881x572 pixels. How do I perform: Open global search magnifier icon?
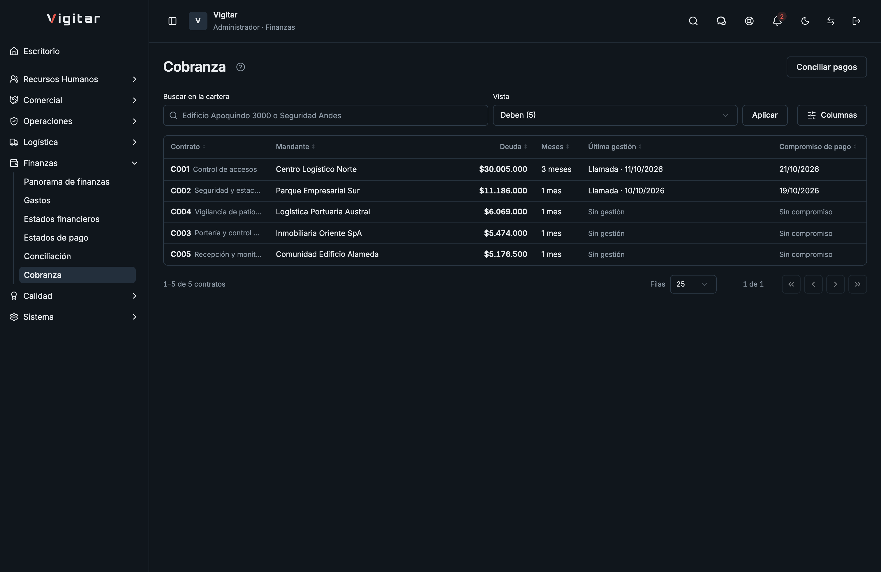click(693, 21)
